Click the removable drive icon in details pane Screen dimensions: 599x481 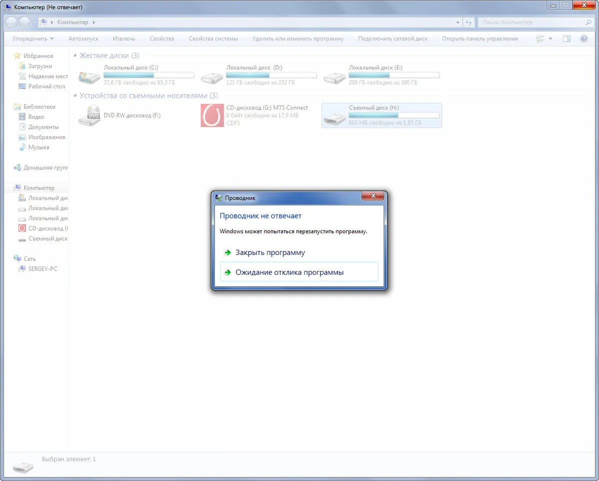[x=23, y=468]
